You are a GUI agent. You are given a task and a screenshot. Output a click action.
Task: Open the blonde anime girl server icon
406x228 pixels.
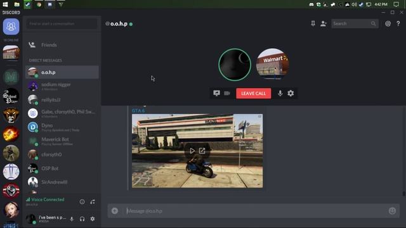coord(11,210)
